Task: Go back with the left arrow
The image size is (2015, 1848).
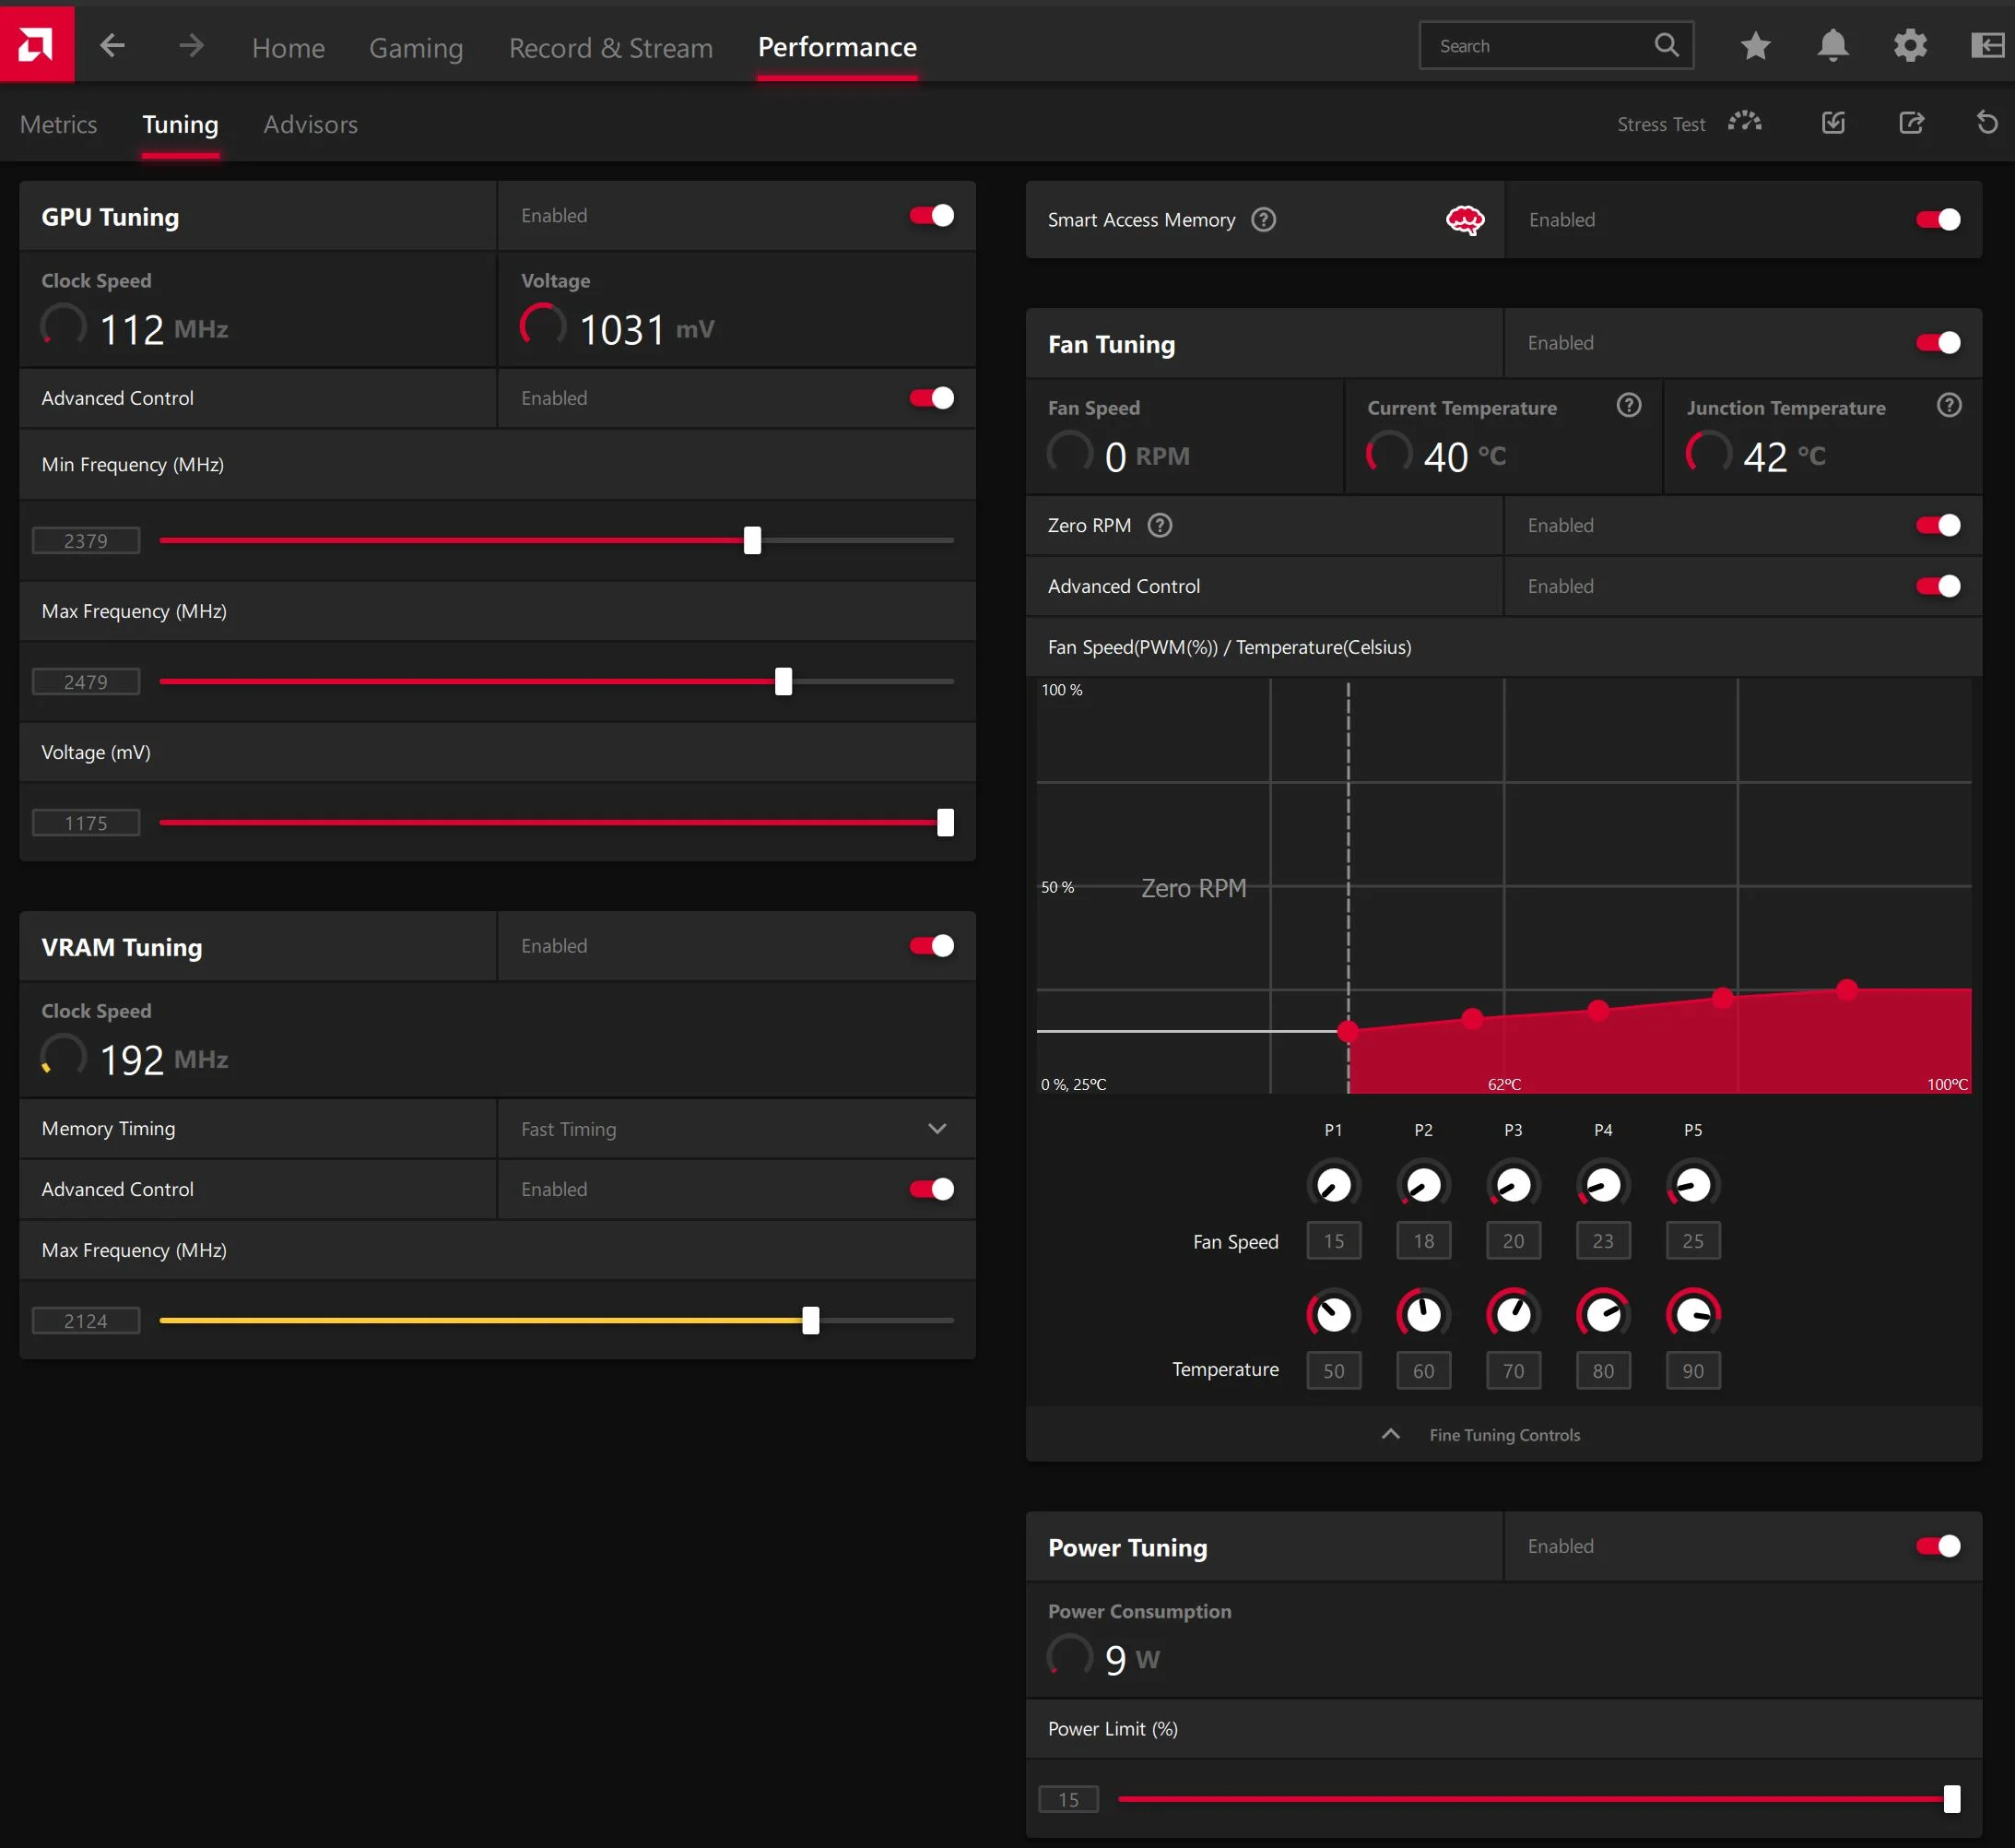Action: (112, 45)
